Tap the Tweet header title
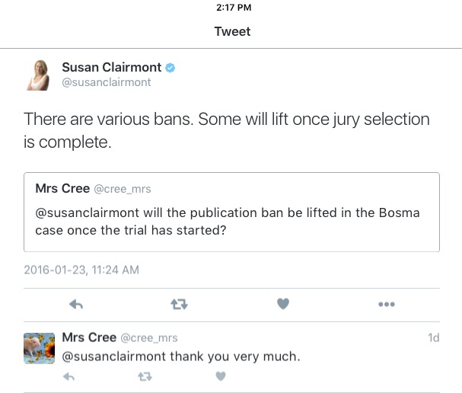Screen dimensions: 462x393 tap(232, 31)
